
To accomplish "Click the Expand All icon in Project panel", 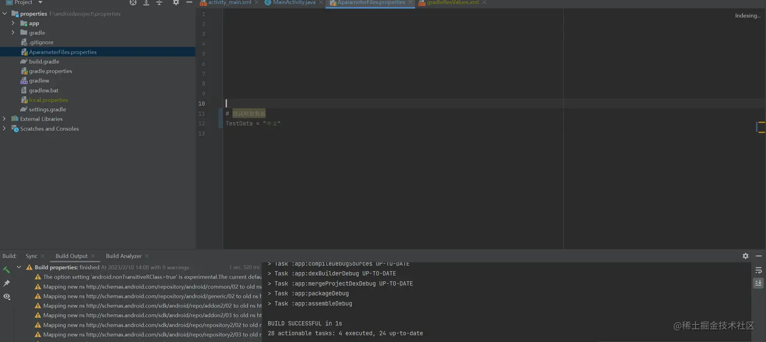I will (x=146, y=3).
